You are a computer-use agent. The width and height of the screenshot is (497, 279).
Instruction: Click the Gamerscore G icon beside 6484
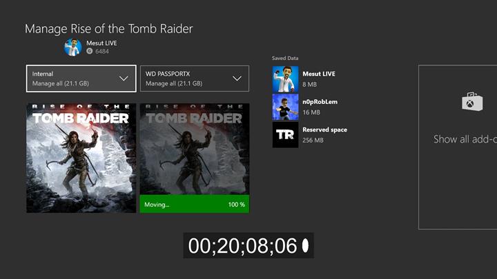pos(90,51)
